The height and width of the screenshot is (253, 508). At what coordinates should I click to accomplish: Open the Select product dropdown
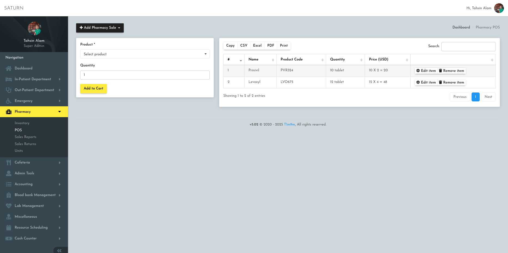[x=145, y=54]
